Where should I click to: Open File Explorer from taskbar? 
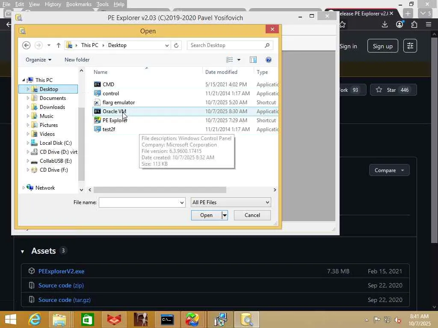coord(59,319)
